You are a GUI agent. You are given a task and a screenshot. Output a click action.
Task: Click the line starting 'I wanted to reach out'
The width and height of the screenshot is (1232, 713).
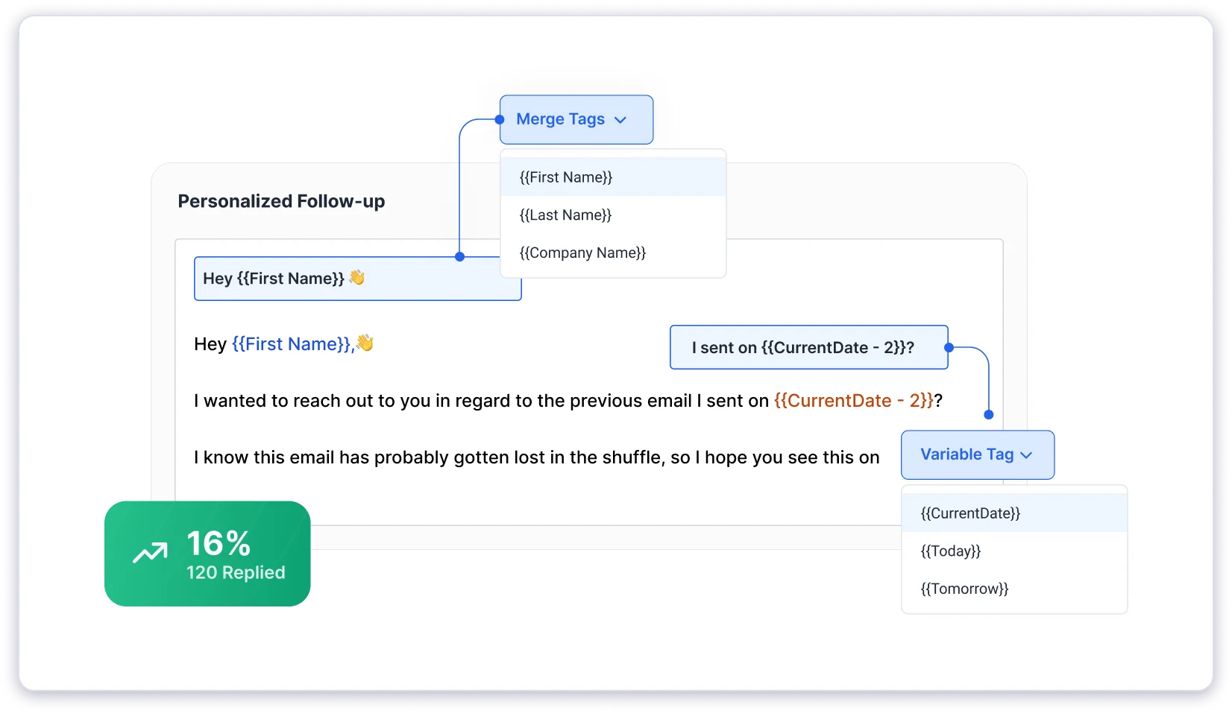(x=568, y=401)
